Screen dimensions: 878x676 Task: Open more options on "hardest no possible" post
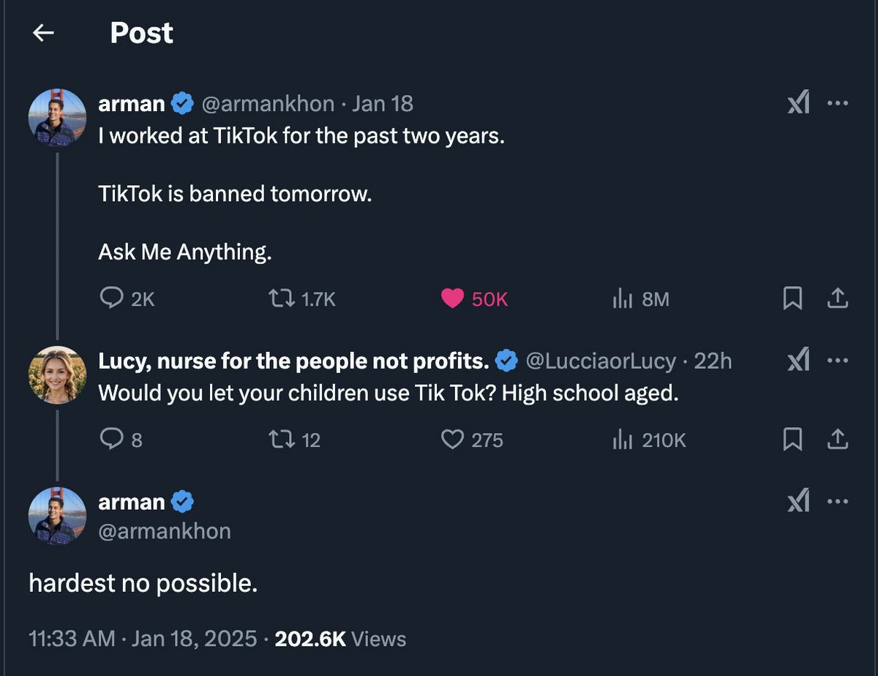tap(837, 502)
